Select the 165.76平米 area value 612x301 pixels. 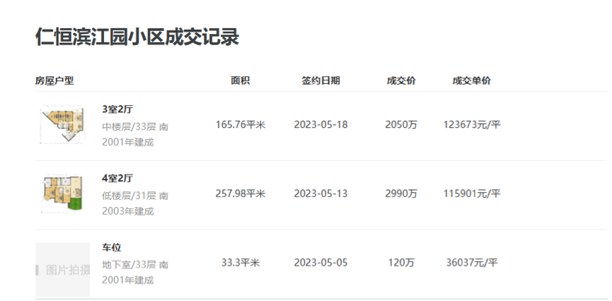click(x=240, y=125)
